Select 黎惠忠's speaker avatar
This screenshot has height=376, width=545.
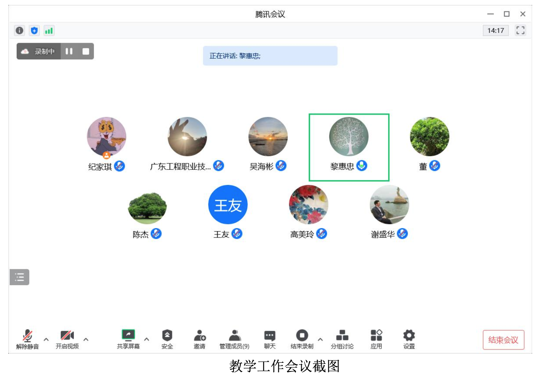pos(349,137)
